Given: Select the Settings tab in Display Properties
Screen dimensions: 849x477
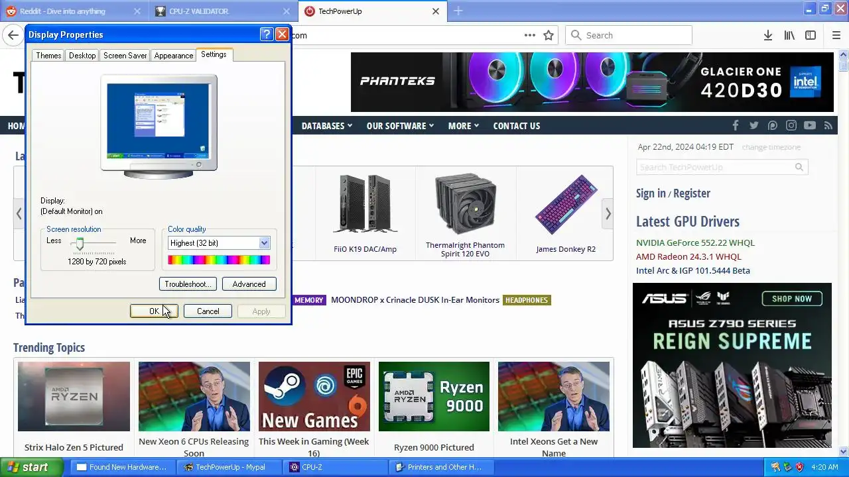Looking at the screenshot, I should point(214,54).
